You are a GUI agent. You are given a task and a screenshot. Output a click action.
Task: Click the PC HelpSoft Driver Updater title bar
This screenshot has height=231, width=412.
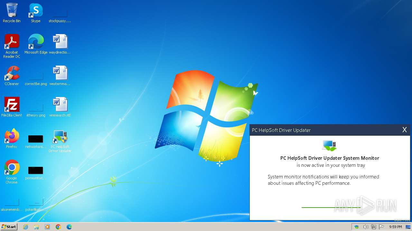pyautogui.click(x=330, y=130)
